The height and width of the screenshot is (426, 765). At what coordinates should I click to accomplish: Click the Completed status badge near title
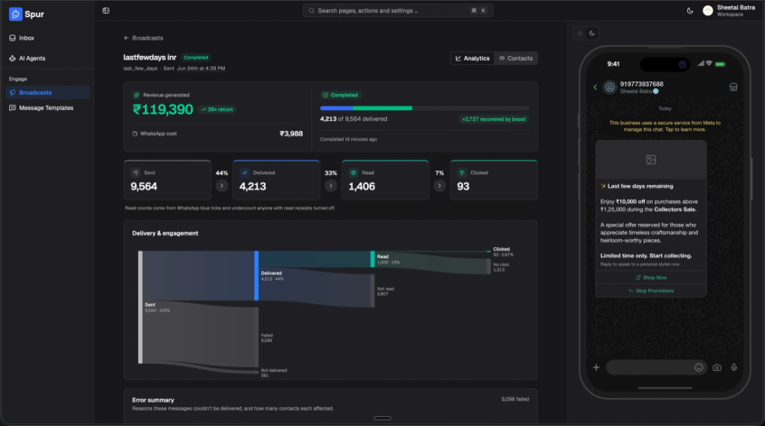[x=195, y=58]
